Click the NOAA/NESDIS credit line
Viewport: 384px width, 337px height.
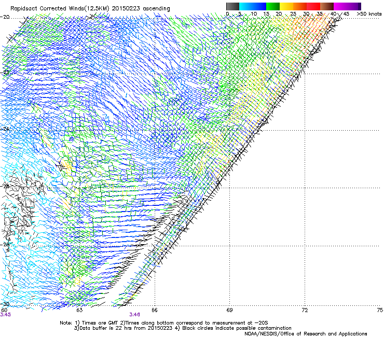click(x=306, y=334)
